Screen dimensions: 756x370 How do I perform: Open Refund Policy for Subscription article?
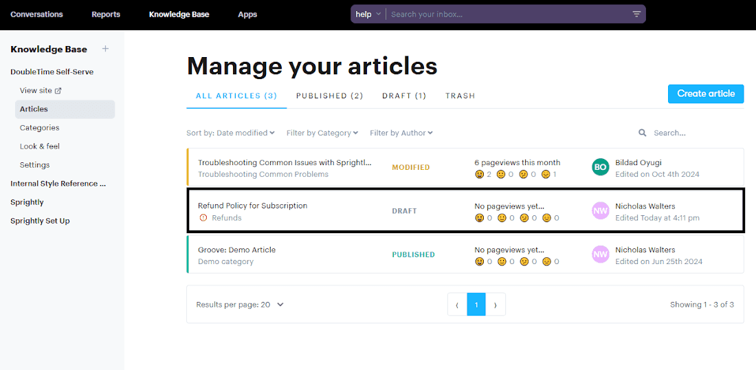click(253, 206)
